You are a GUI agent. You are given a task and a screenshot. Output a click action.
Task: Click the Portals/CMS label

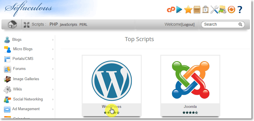click(x=23, y=59)
